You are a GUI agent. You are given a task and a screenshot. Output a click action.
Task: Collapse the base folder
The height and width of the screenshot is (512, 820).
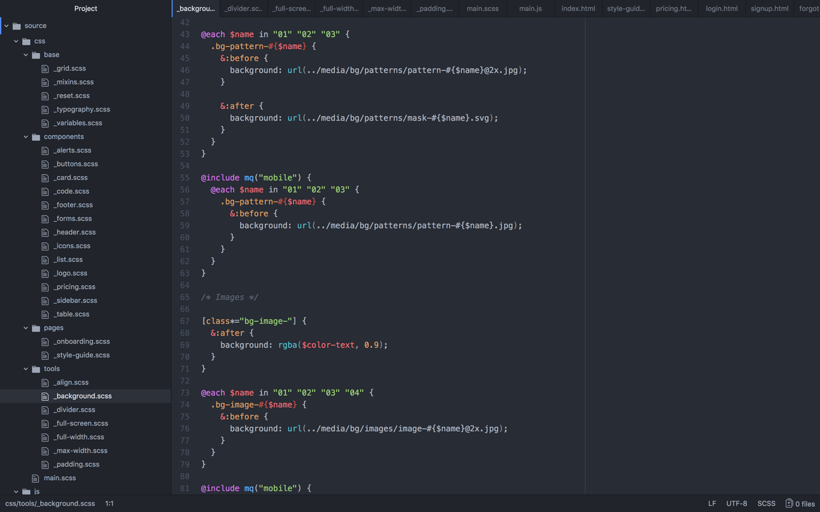26,55
